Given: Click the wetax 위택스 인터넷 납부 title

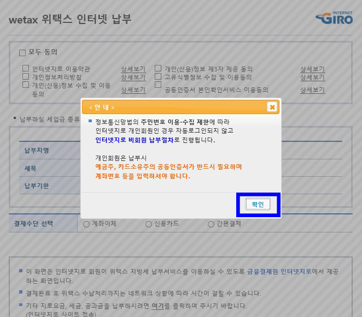Looking at the screenshot, I should point(70,19).
